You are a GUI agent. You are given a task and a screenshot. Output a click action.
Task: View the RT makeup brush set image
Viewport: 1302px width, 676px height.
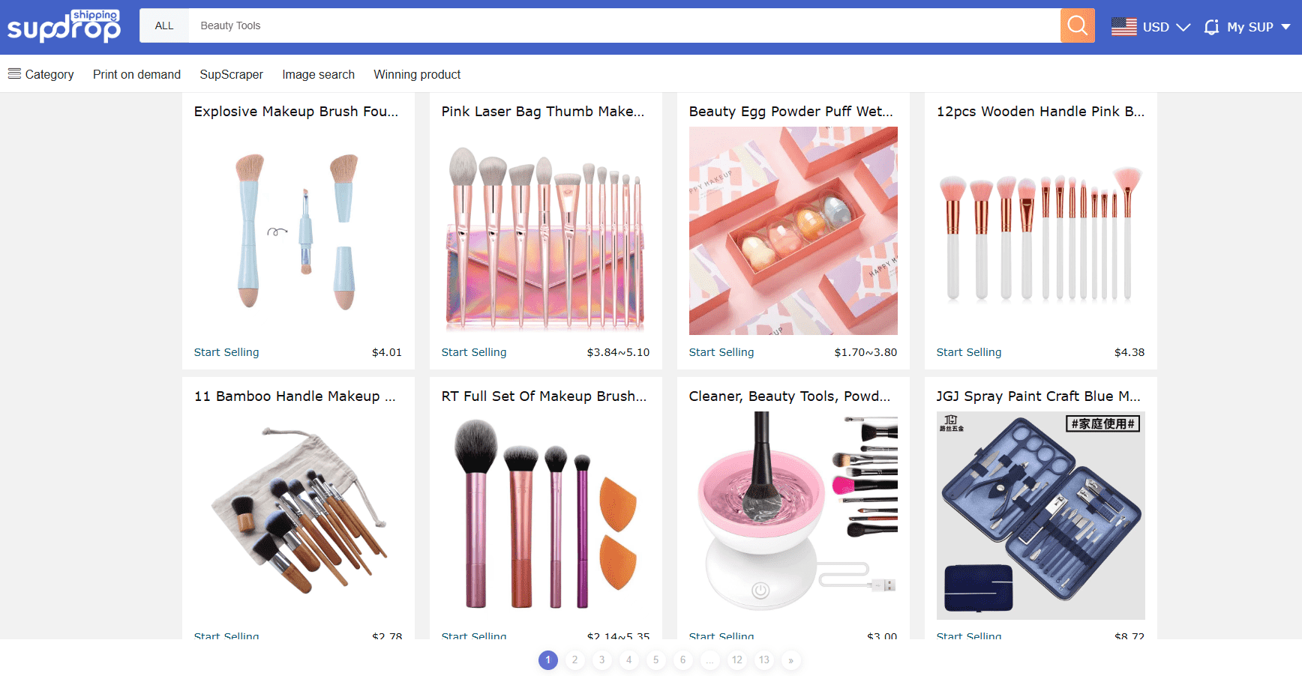point(546,516)
